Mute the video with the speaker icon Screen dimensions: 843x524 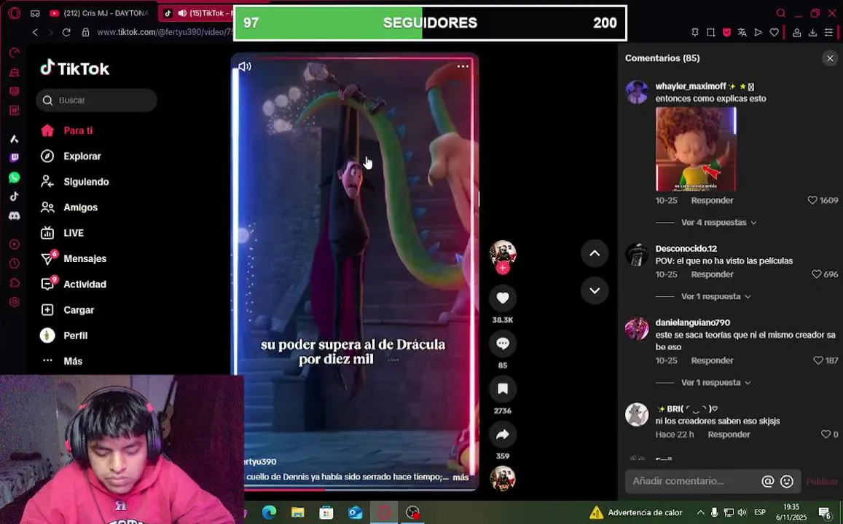245,66
